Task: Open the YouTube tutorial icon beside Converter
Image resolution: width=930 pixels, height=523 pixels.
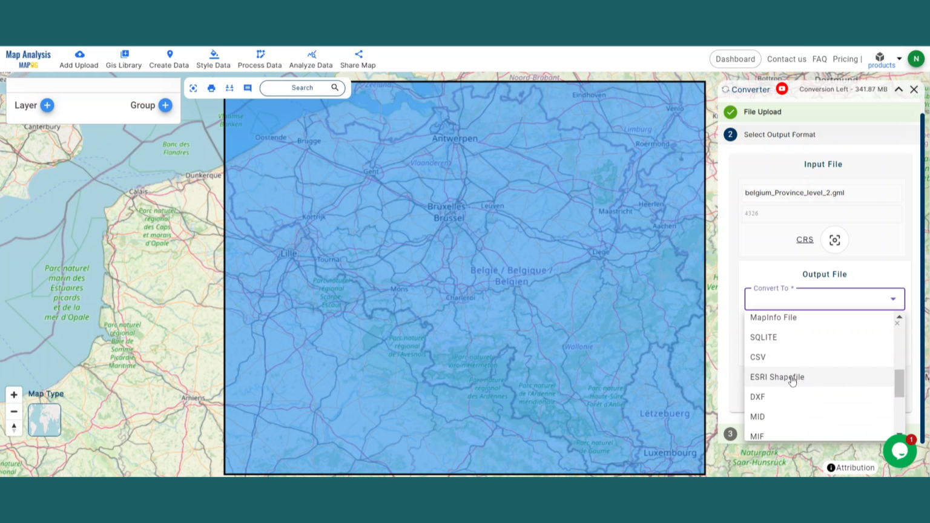Action: click(782, 88)
